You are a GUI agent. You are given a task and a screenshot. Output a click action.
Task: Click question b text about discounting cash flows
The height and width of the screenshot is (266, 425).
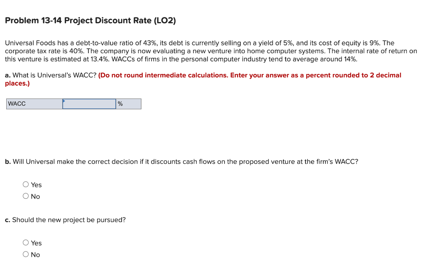point(181,162)
